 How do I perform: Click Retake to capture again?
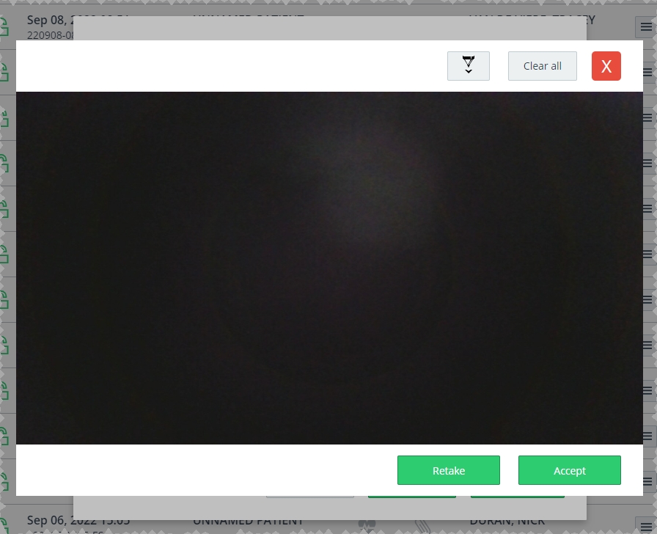coord(448,470)
